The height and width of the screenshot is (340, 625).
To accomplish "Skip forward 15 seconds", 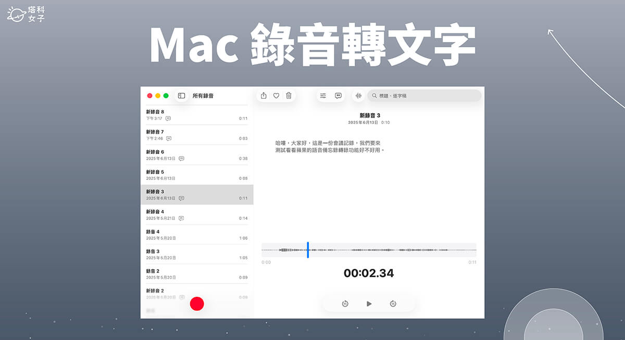I will point(393,304).
